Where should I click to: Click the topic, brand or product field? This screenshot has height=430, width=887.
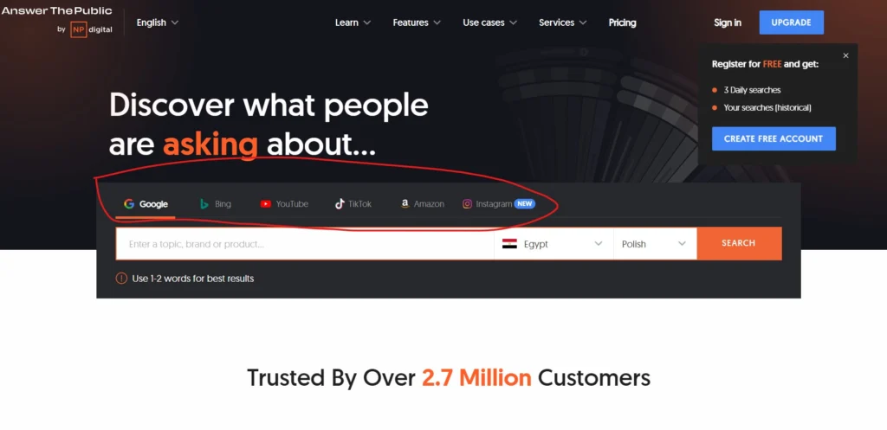pos(305,244)
